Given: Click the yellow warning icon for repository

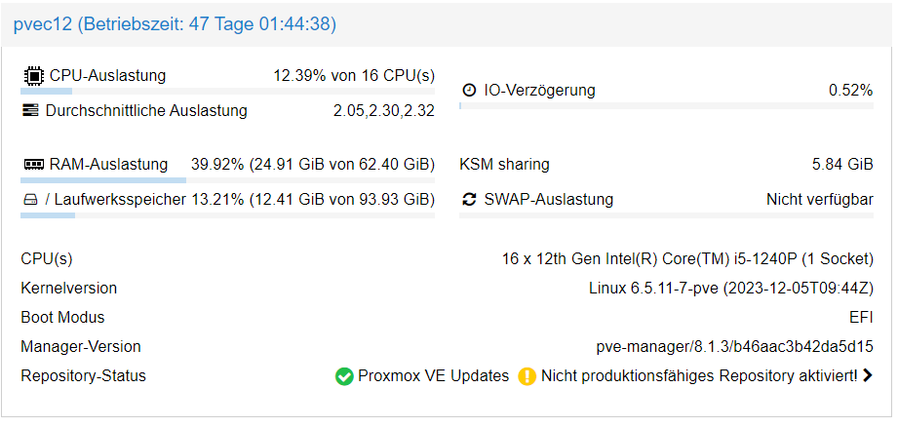Looking at the screenshot, I should click(527, 376).
